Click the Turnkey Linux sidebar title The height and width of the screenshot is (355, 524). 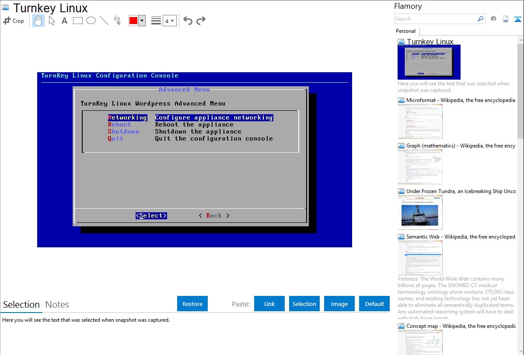430,42
